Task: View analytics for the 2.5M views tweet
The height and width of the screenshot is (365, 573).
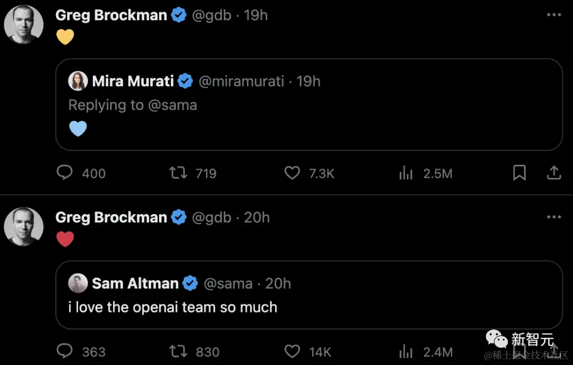Action: coord(406,173)
